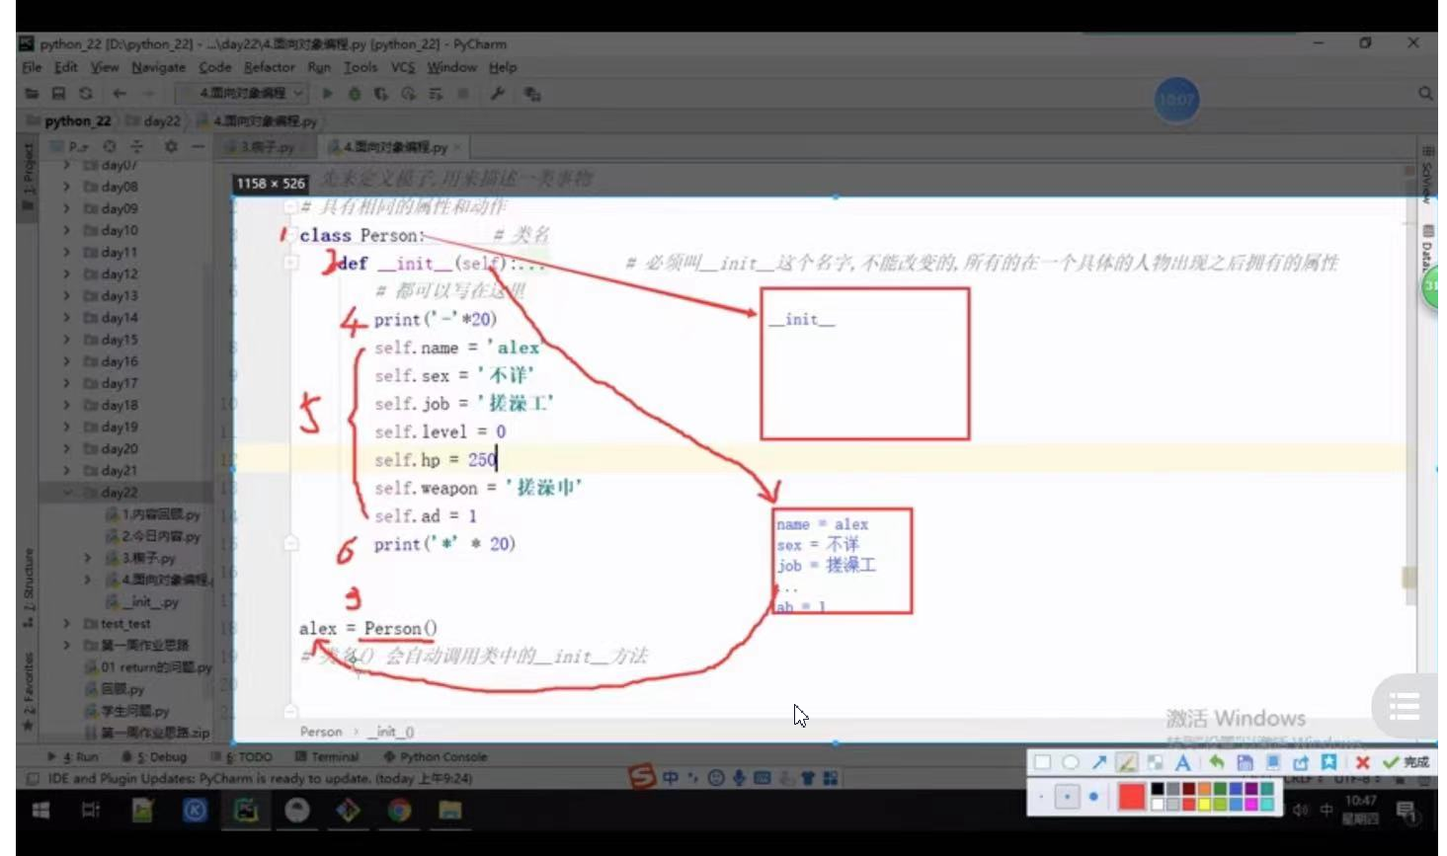Pick the black color swatch

point(1158,790)
